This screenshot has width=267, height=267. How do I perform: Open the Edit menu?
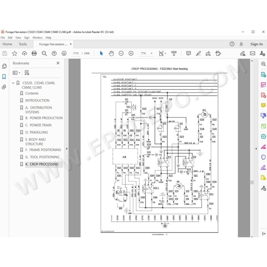click(10, 38)
